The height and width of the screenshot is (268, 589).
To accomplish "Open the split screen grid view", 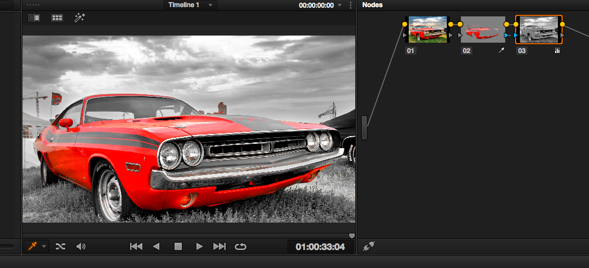I will (x=57, y=18).
